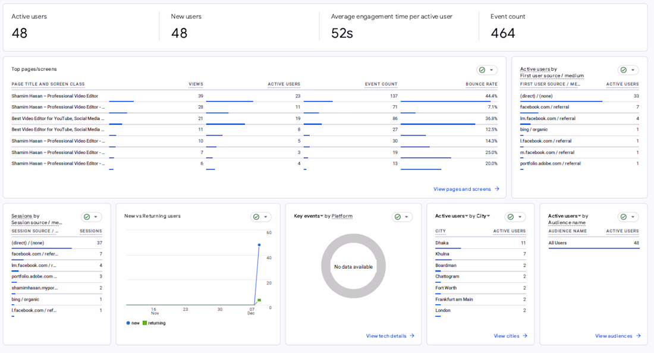This screenshot has height=353, width=654.
Task: Follow the View audiences link
Action: [x=614, y=336]
